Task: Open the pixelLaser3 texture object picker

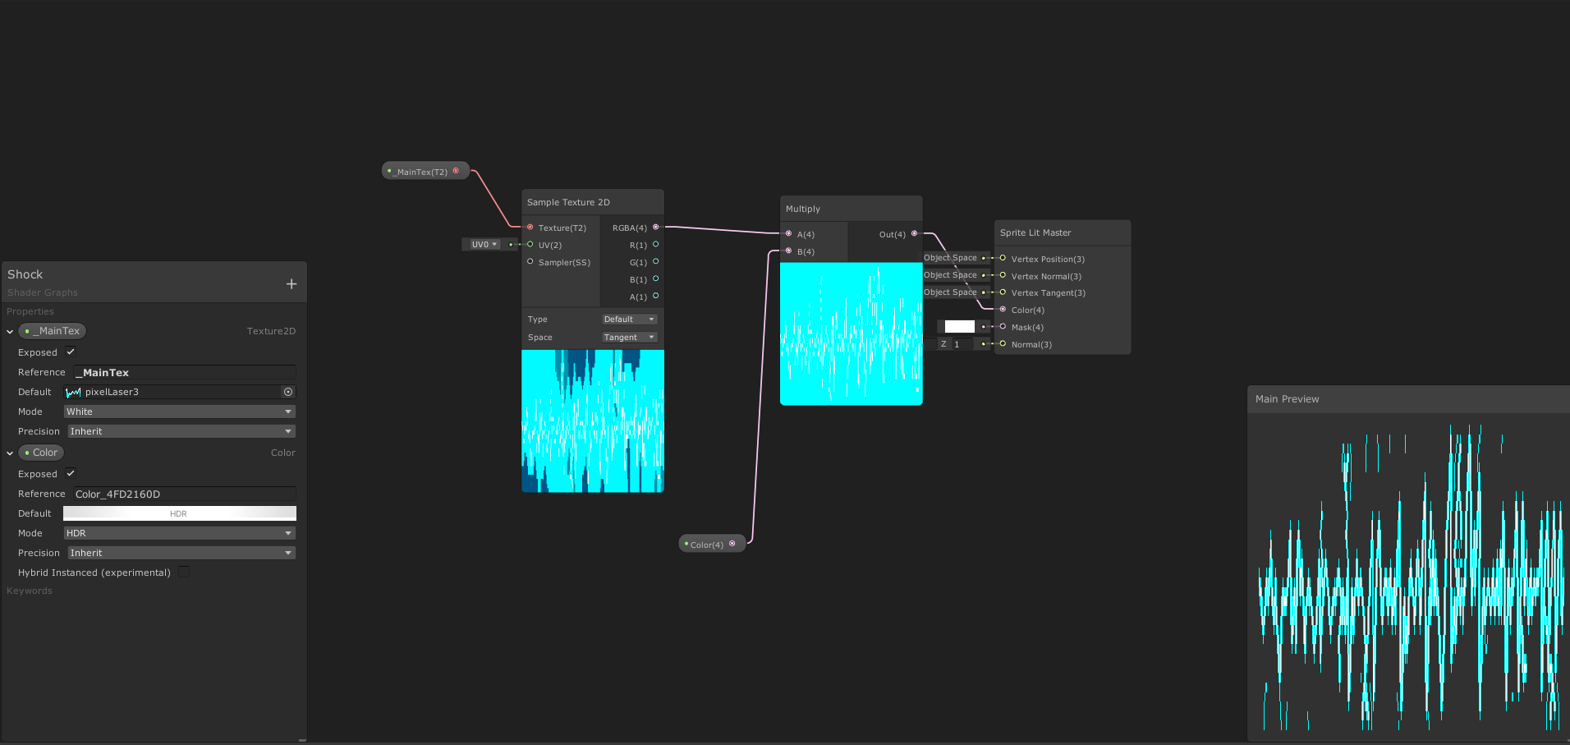Action: point(287,392)
